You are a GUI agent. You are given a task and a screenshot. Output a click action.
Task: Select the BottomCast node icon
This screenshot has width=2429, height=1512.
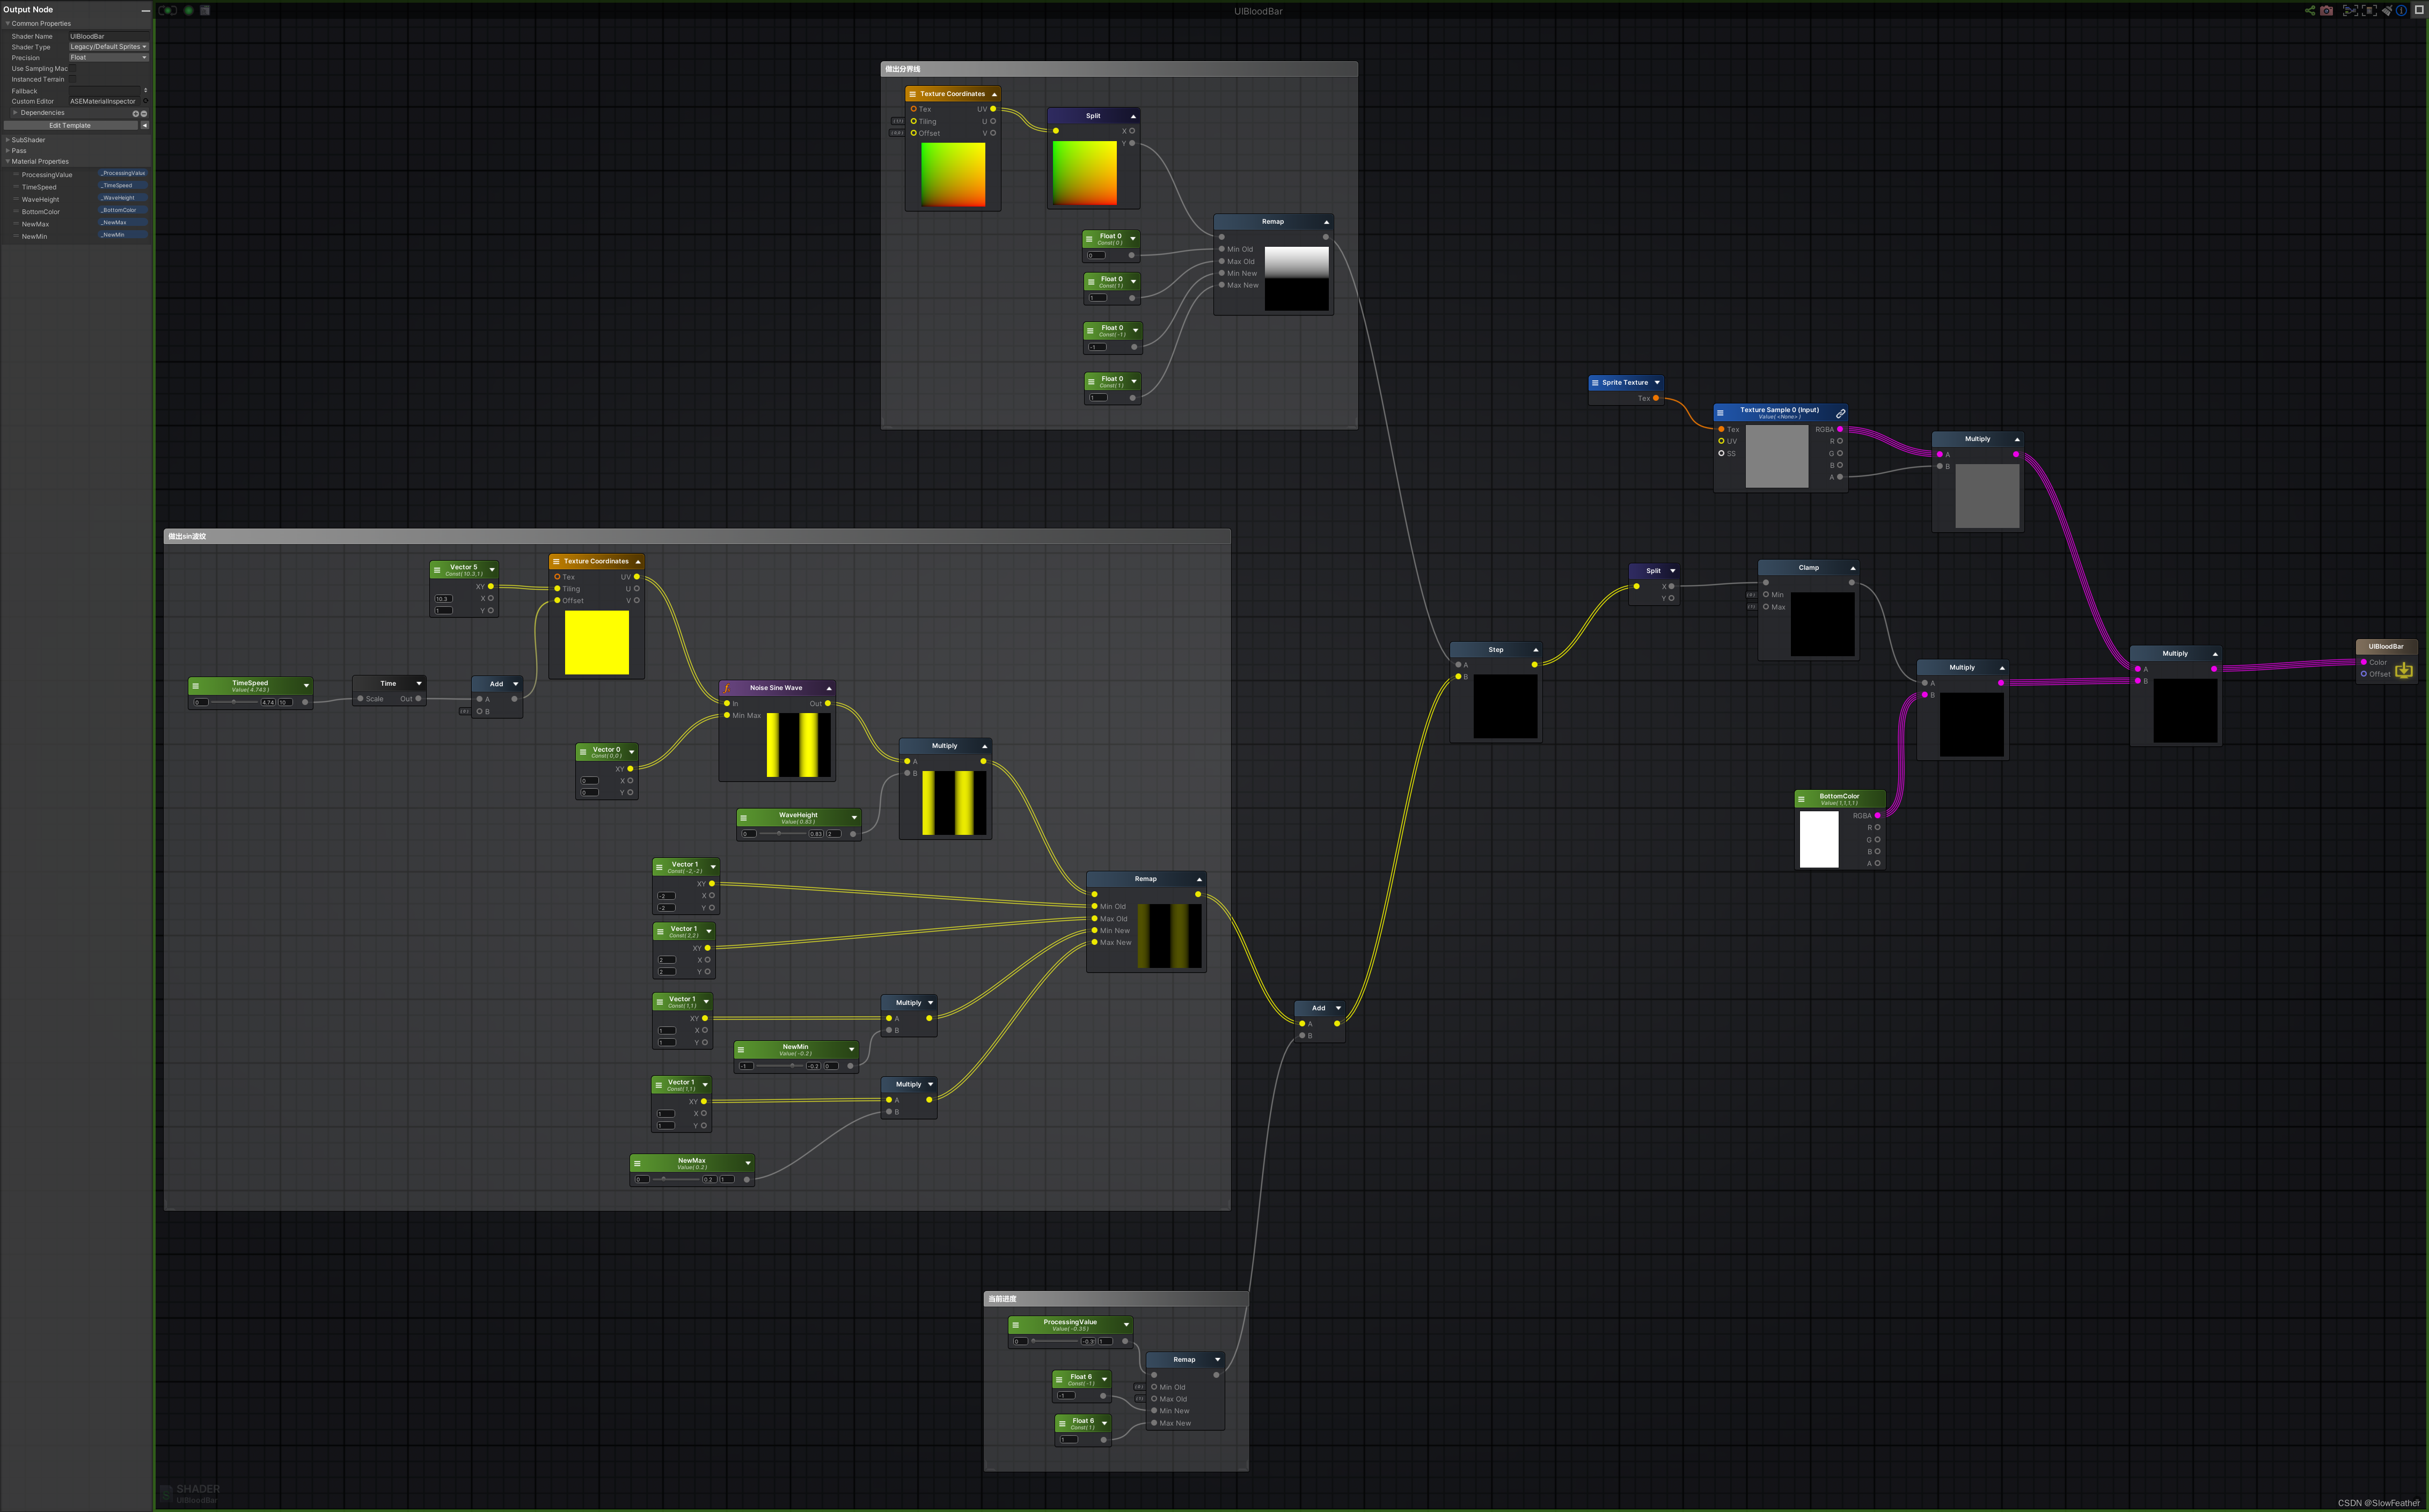(1802, 798)
